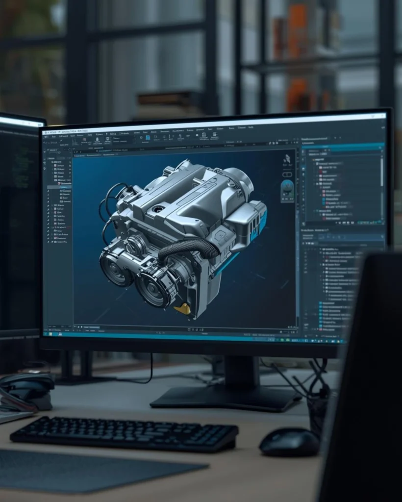Select the Section View icon above the viewport

[x=75, y=151]
